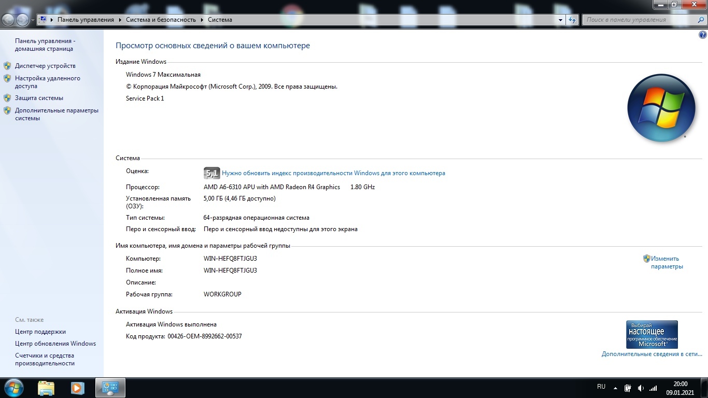The image size is (708, 398).
Task: Open Диспетчер устройств from the sidebar
Action: coord(45,66)
